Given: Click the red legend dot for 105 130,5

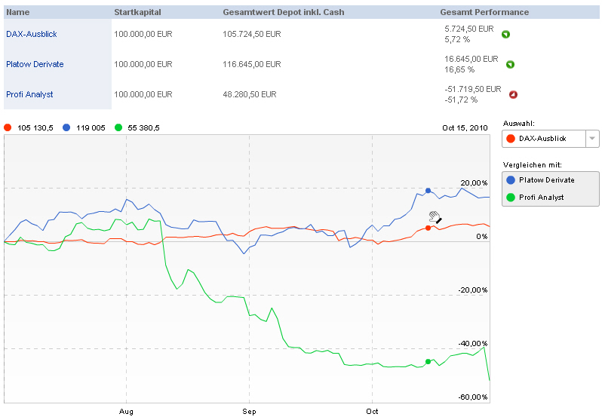Looking at the screenshot, I should [8, 127].
